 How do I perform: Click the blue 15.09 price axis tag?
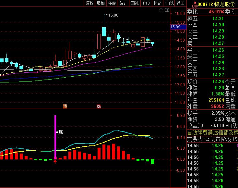pos(175,27)
